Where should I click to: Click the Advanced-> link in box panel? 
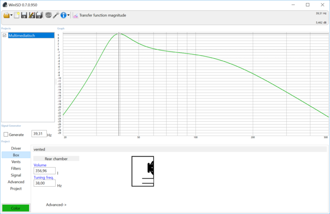point(56,205)
